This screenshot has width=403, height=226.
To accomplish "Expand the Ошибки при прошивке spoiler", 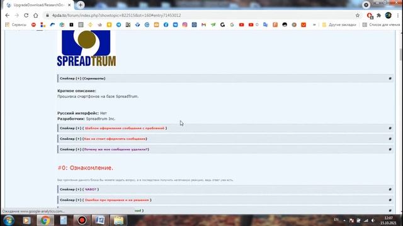I will coord(225,200).
